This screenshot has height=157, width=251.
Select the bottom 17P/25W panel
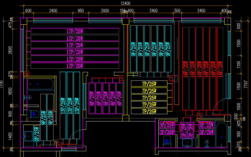click(75, 66)
